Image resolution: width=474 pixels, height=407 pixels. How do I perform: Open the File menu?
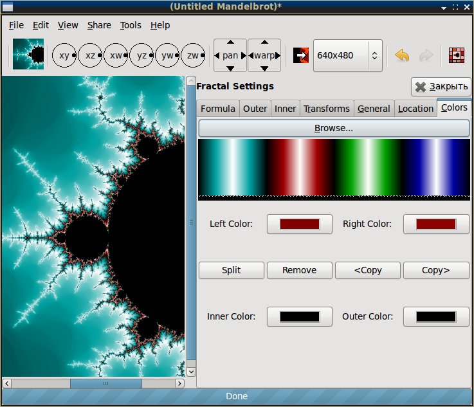16,25
